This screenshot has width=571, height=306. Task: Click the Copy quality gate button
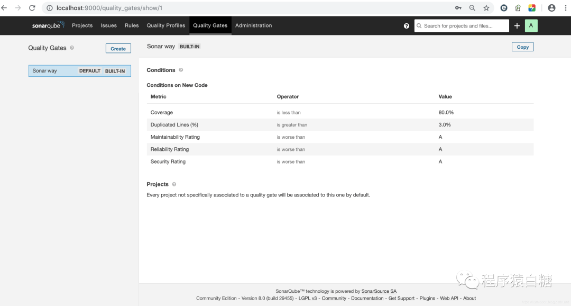pyautogui.click(x=522, y=47)
